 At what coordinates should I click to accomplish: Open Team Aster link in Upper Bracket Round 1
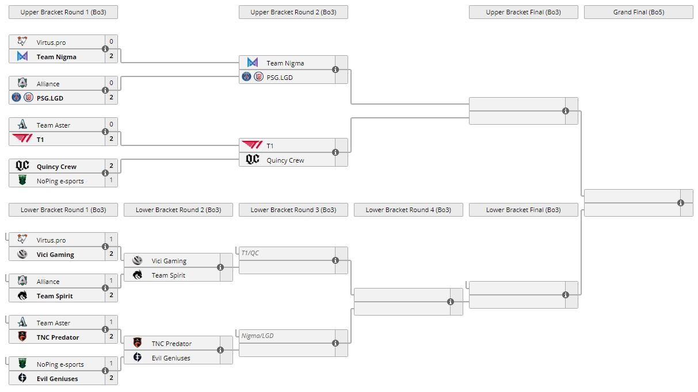click(53, 125)
